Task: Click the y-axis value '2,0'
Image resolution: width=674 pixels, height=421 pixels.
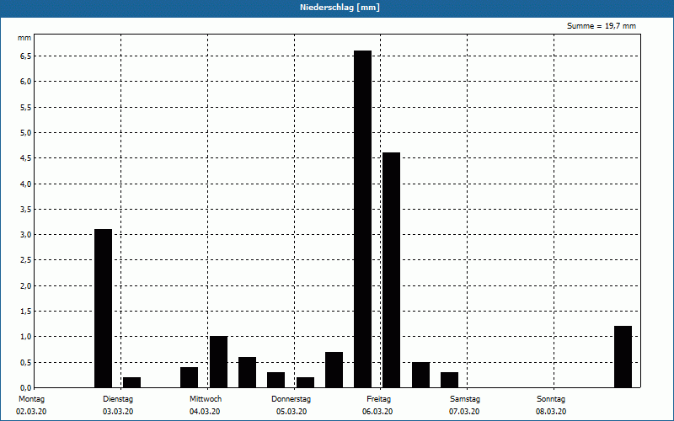Action: (26, 285)
